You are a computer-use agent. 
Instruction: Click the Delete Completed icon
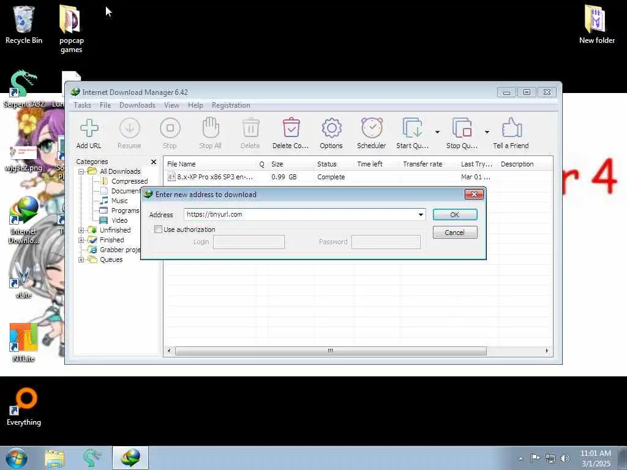tap(291, 129)
